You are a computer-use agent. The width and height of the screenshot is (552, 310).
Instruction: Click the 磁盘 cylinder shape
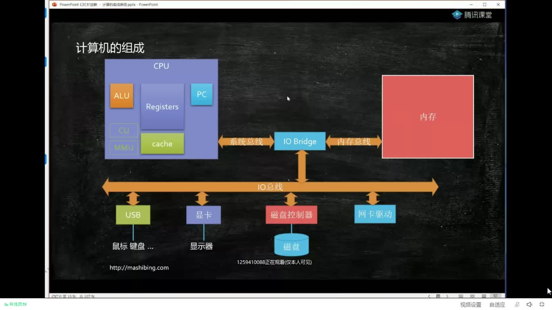click(x=292, y=245)
